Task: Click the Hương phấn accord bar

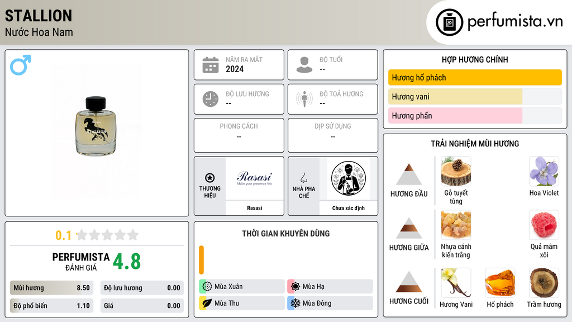Action: 475,115
